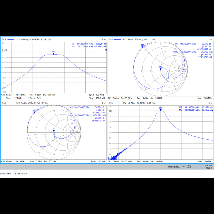This screenshot has width=214, height=214.
Task: Click the M1 marker on the S21 trace
Action: 54,53
